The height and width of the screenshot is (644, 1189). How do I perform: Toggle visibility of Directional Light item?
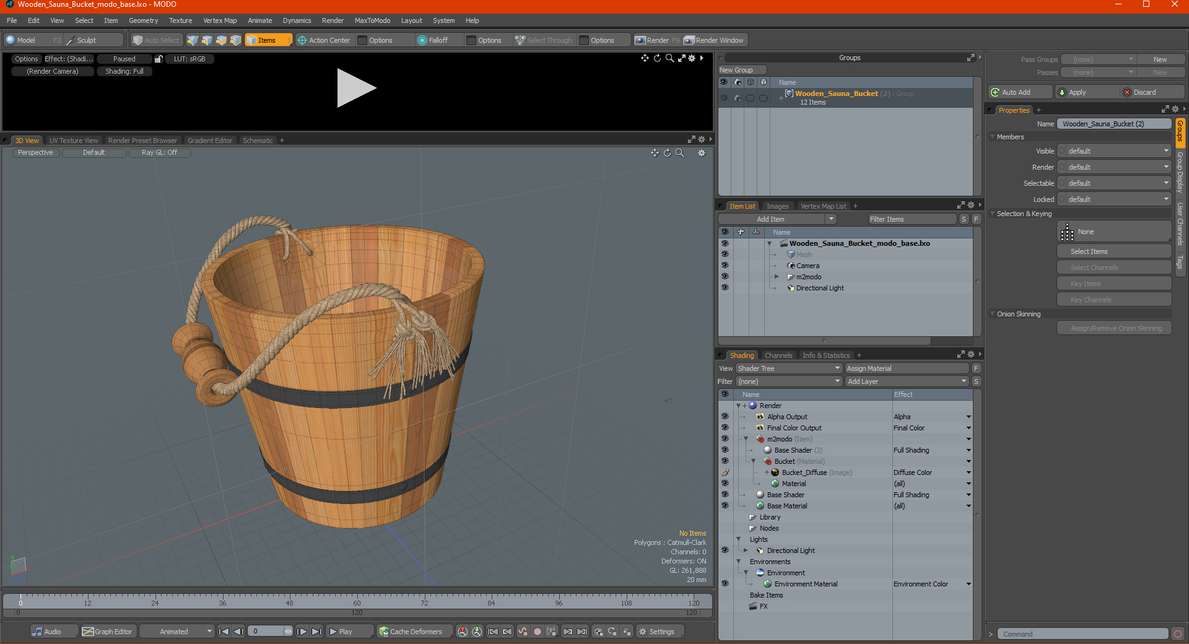click(725, 288)
